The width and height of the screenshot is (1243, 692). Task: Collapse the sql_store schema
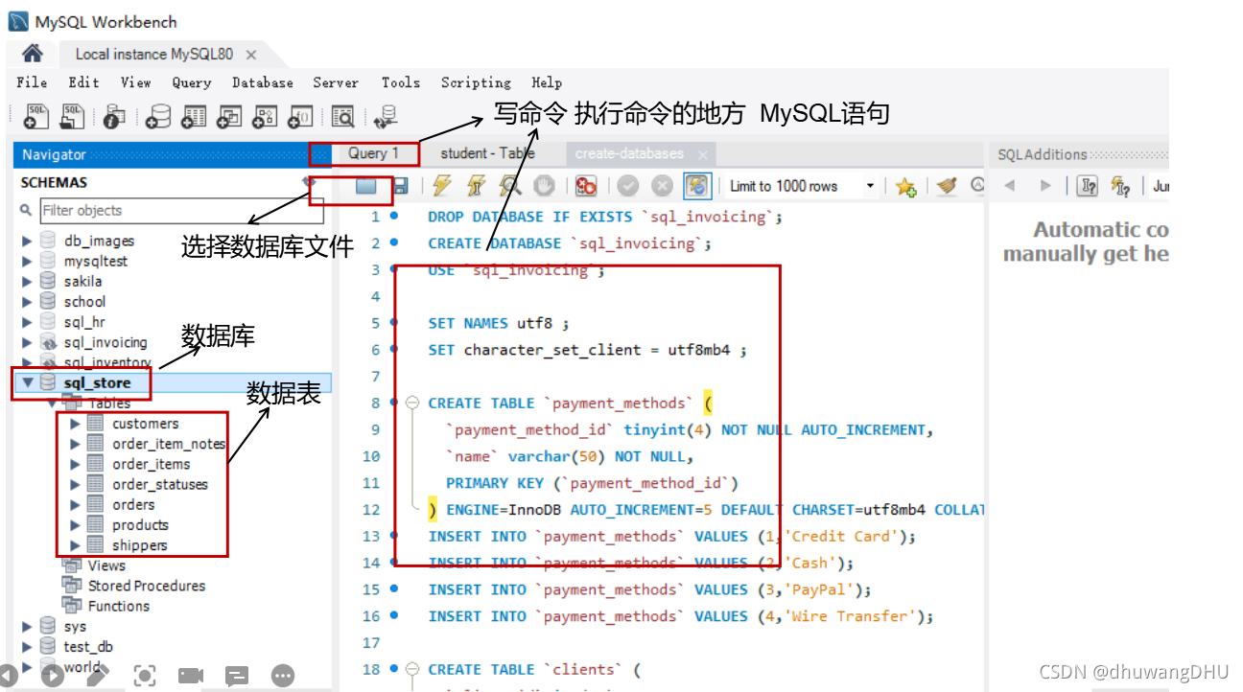coord(27,383)
